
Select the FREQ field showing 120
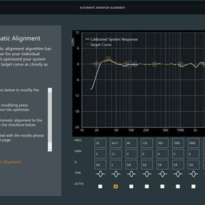pyautogui.click(x=147, y=143)
